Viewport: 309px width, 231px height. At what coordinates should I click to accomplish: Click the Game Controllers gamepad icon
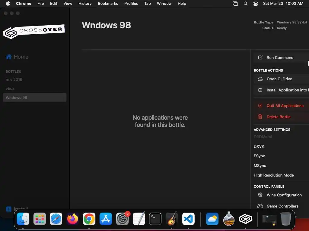coord(260,206)
